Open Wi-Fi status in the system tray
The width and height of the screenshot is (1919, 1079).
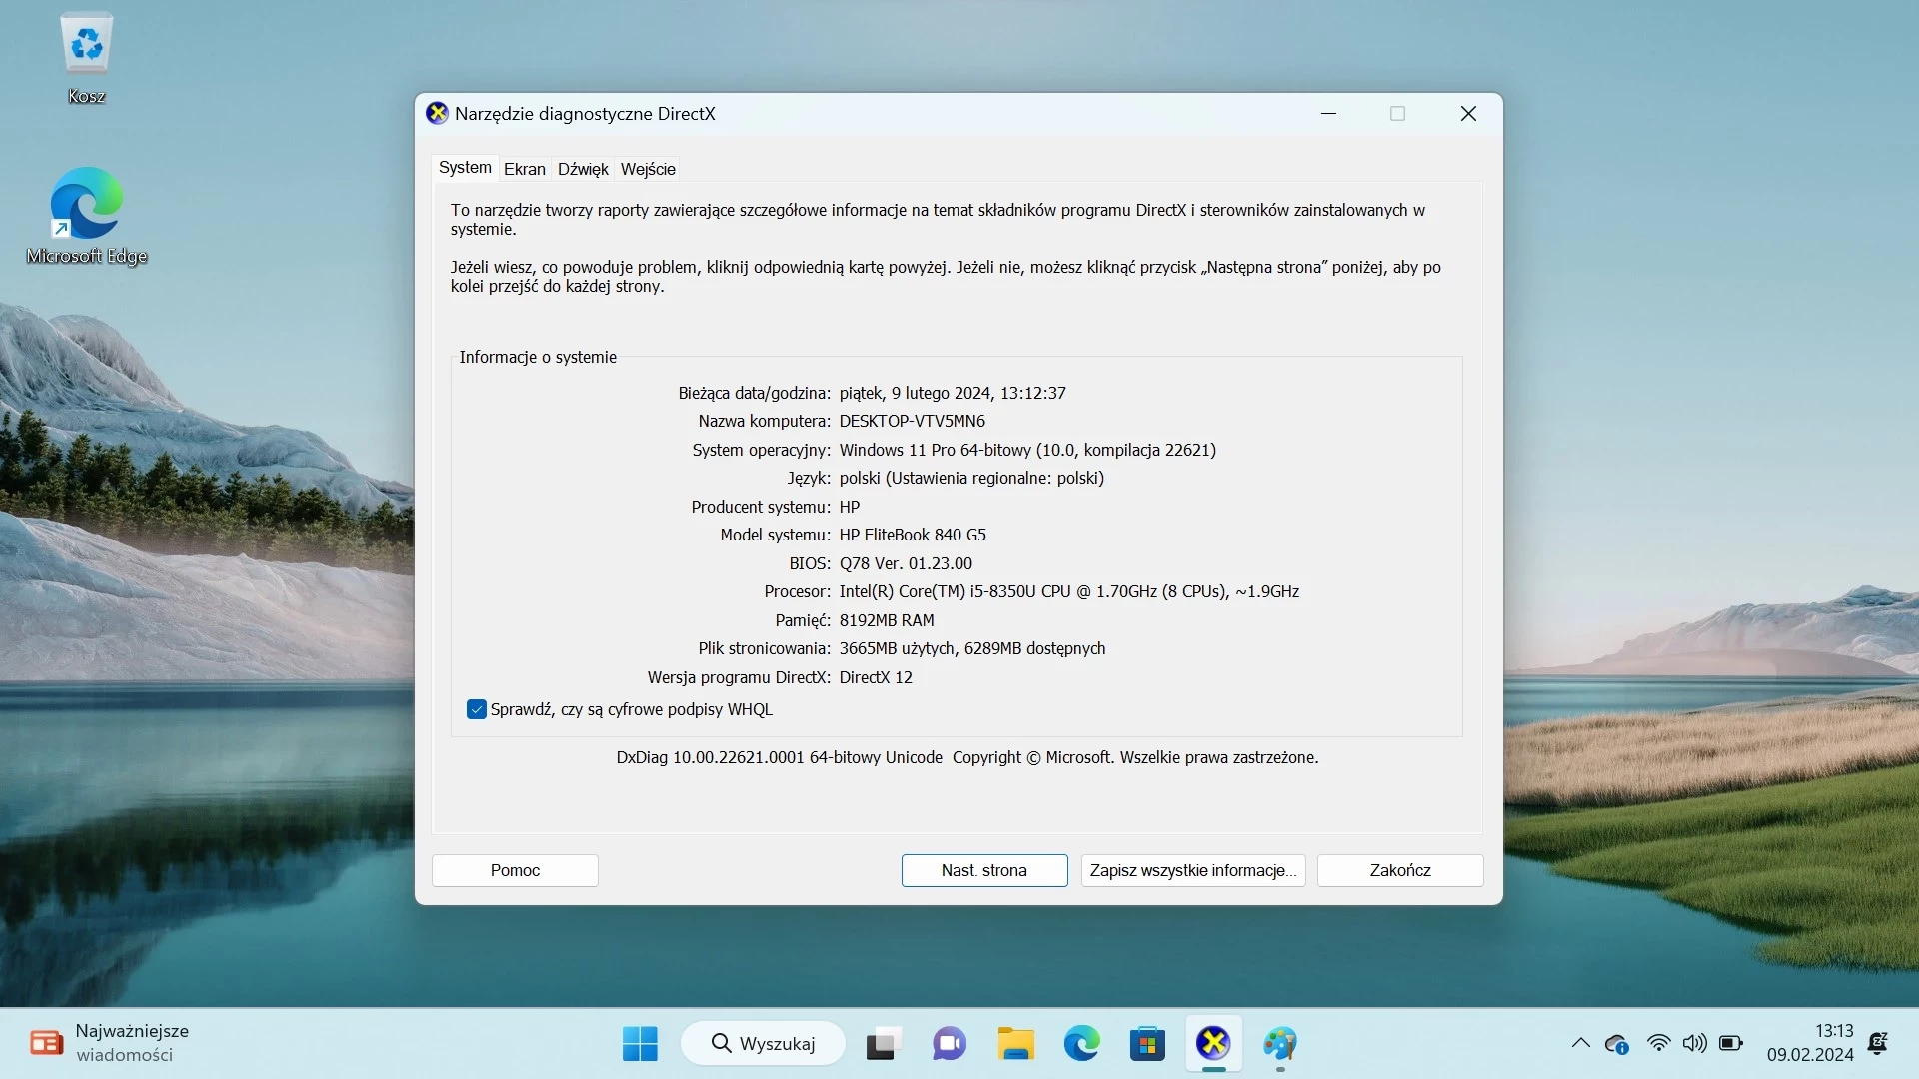(x=1657, y=1043)
